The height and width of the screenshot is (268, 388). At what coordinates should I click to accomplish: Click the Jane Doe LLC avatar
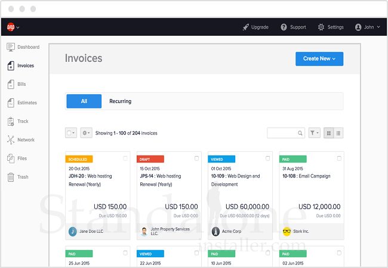(72, 232)
